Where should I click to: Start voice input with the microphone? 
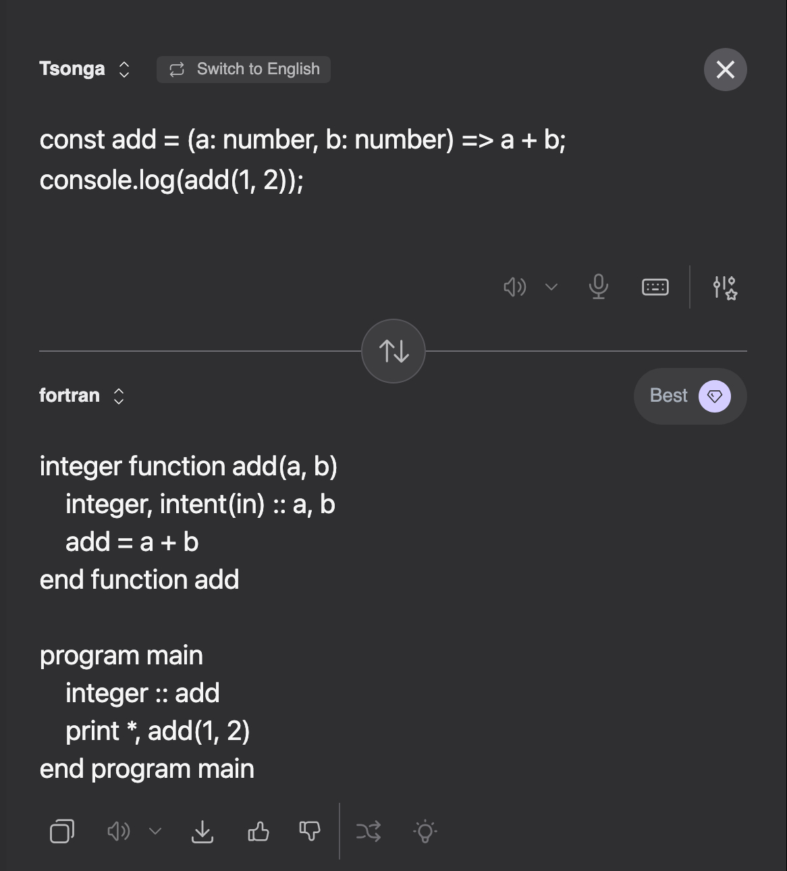point(598,287)
